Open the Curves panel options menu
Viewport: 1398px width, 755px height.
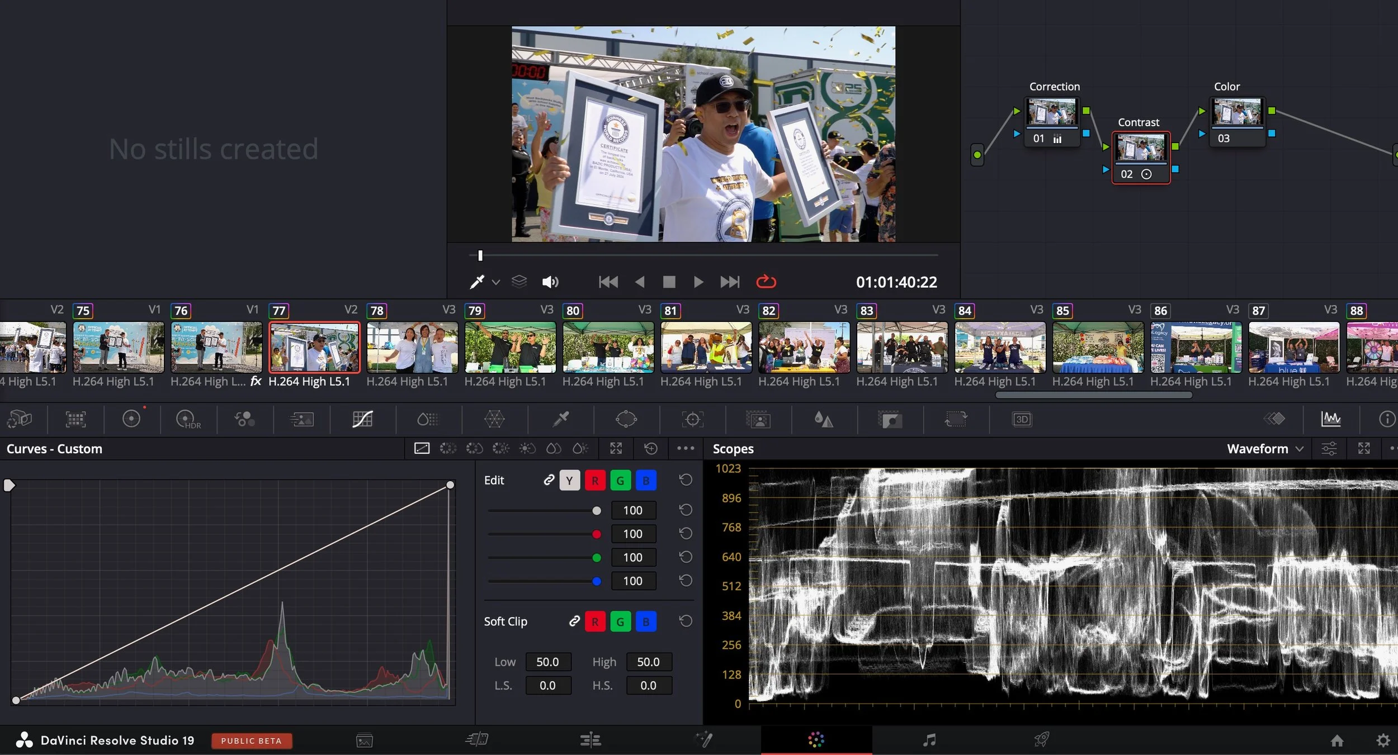(x=685, y=448)
